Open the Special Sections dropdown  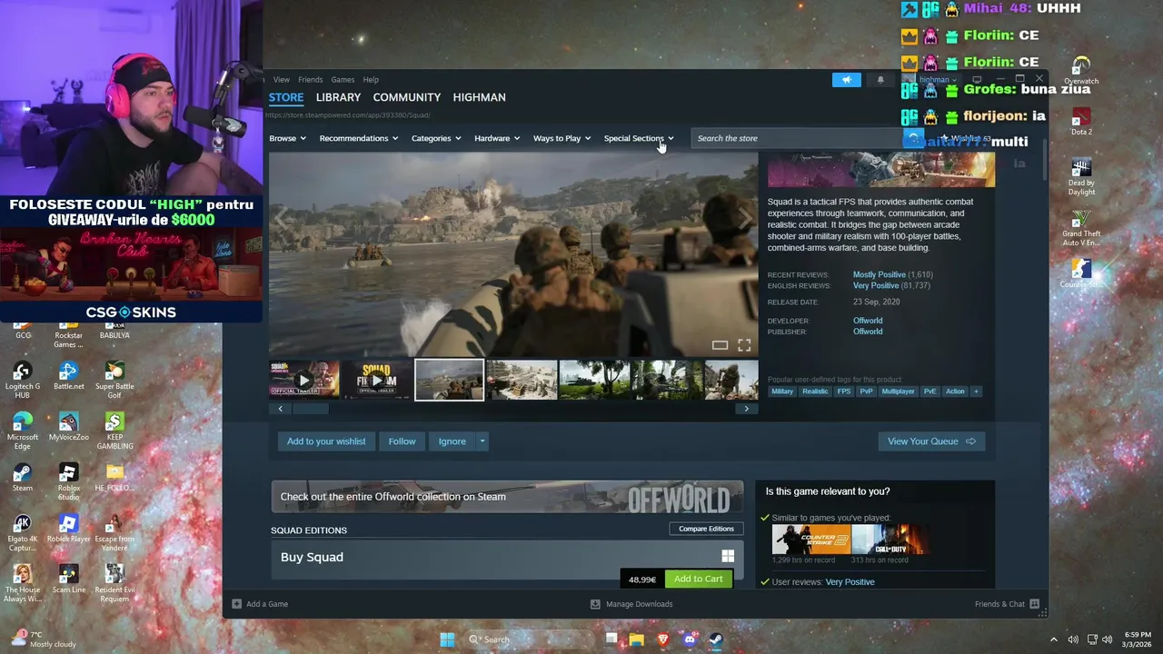coord(639,138)
